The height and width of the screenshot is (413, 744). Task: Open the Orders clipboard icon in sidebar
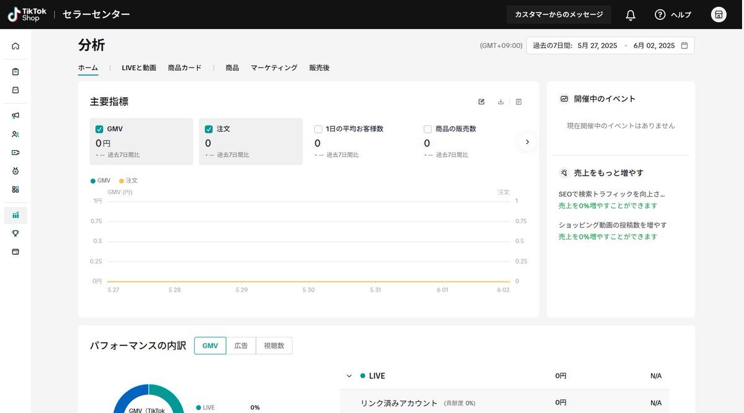(15, 71)
